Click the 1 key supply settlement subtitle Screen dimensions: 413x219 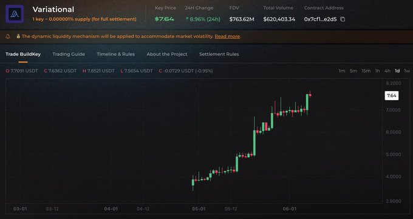pos(84,19)
